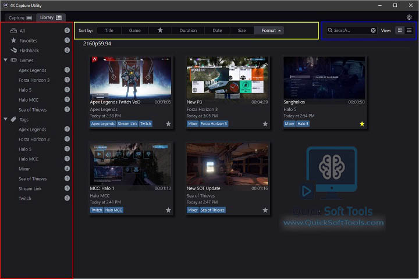Sort clips by Size
Screen dimensions: 419x279
pos(242,30)
